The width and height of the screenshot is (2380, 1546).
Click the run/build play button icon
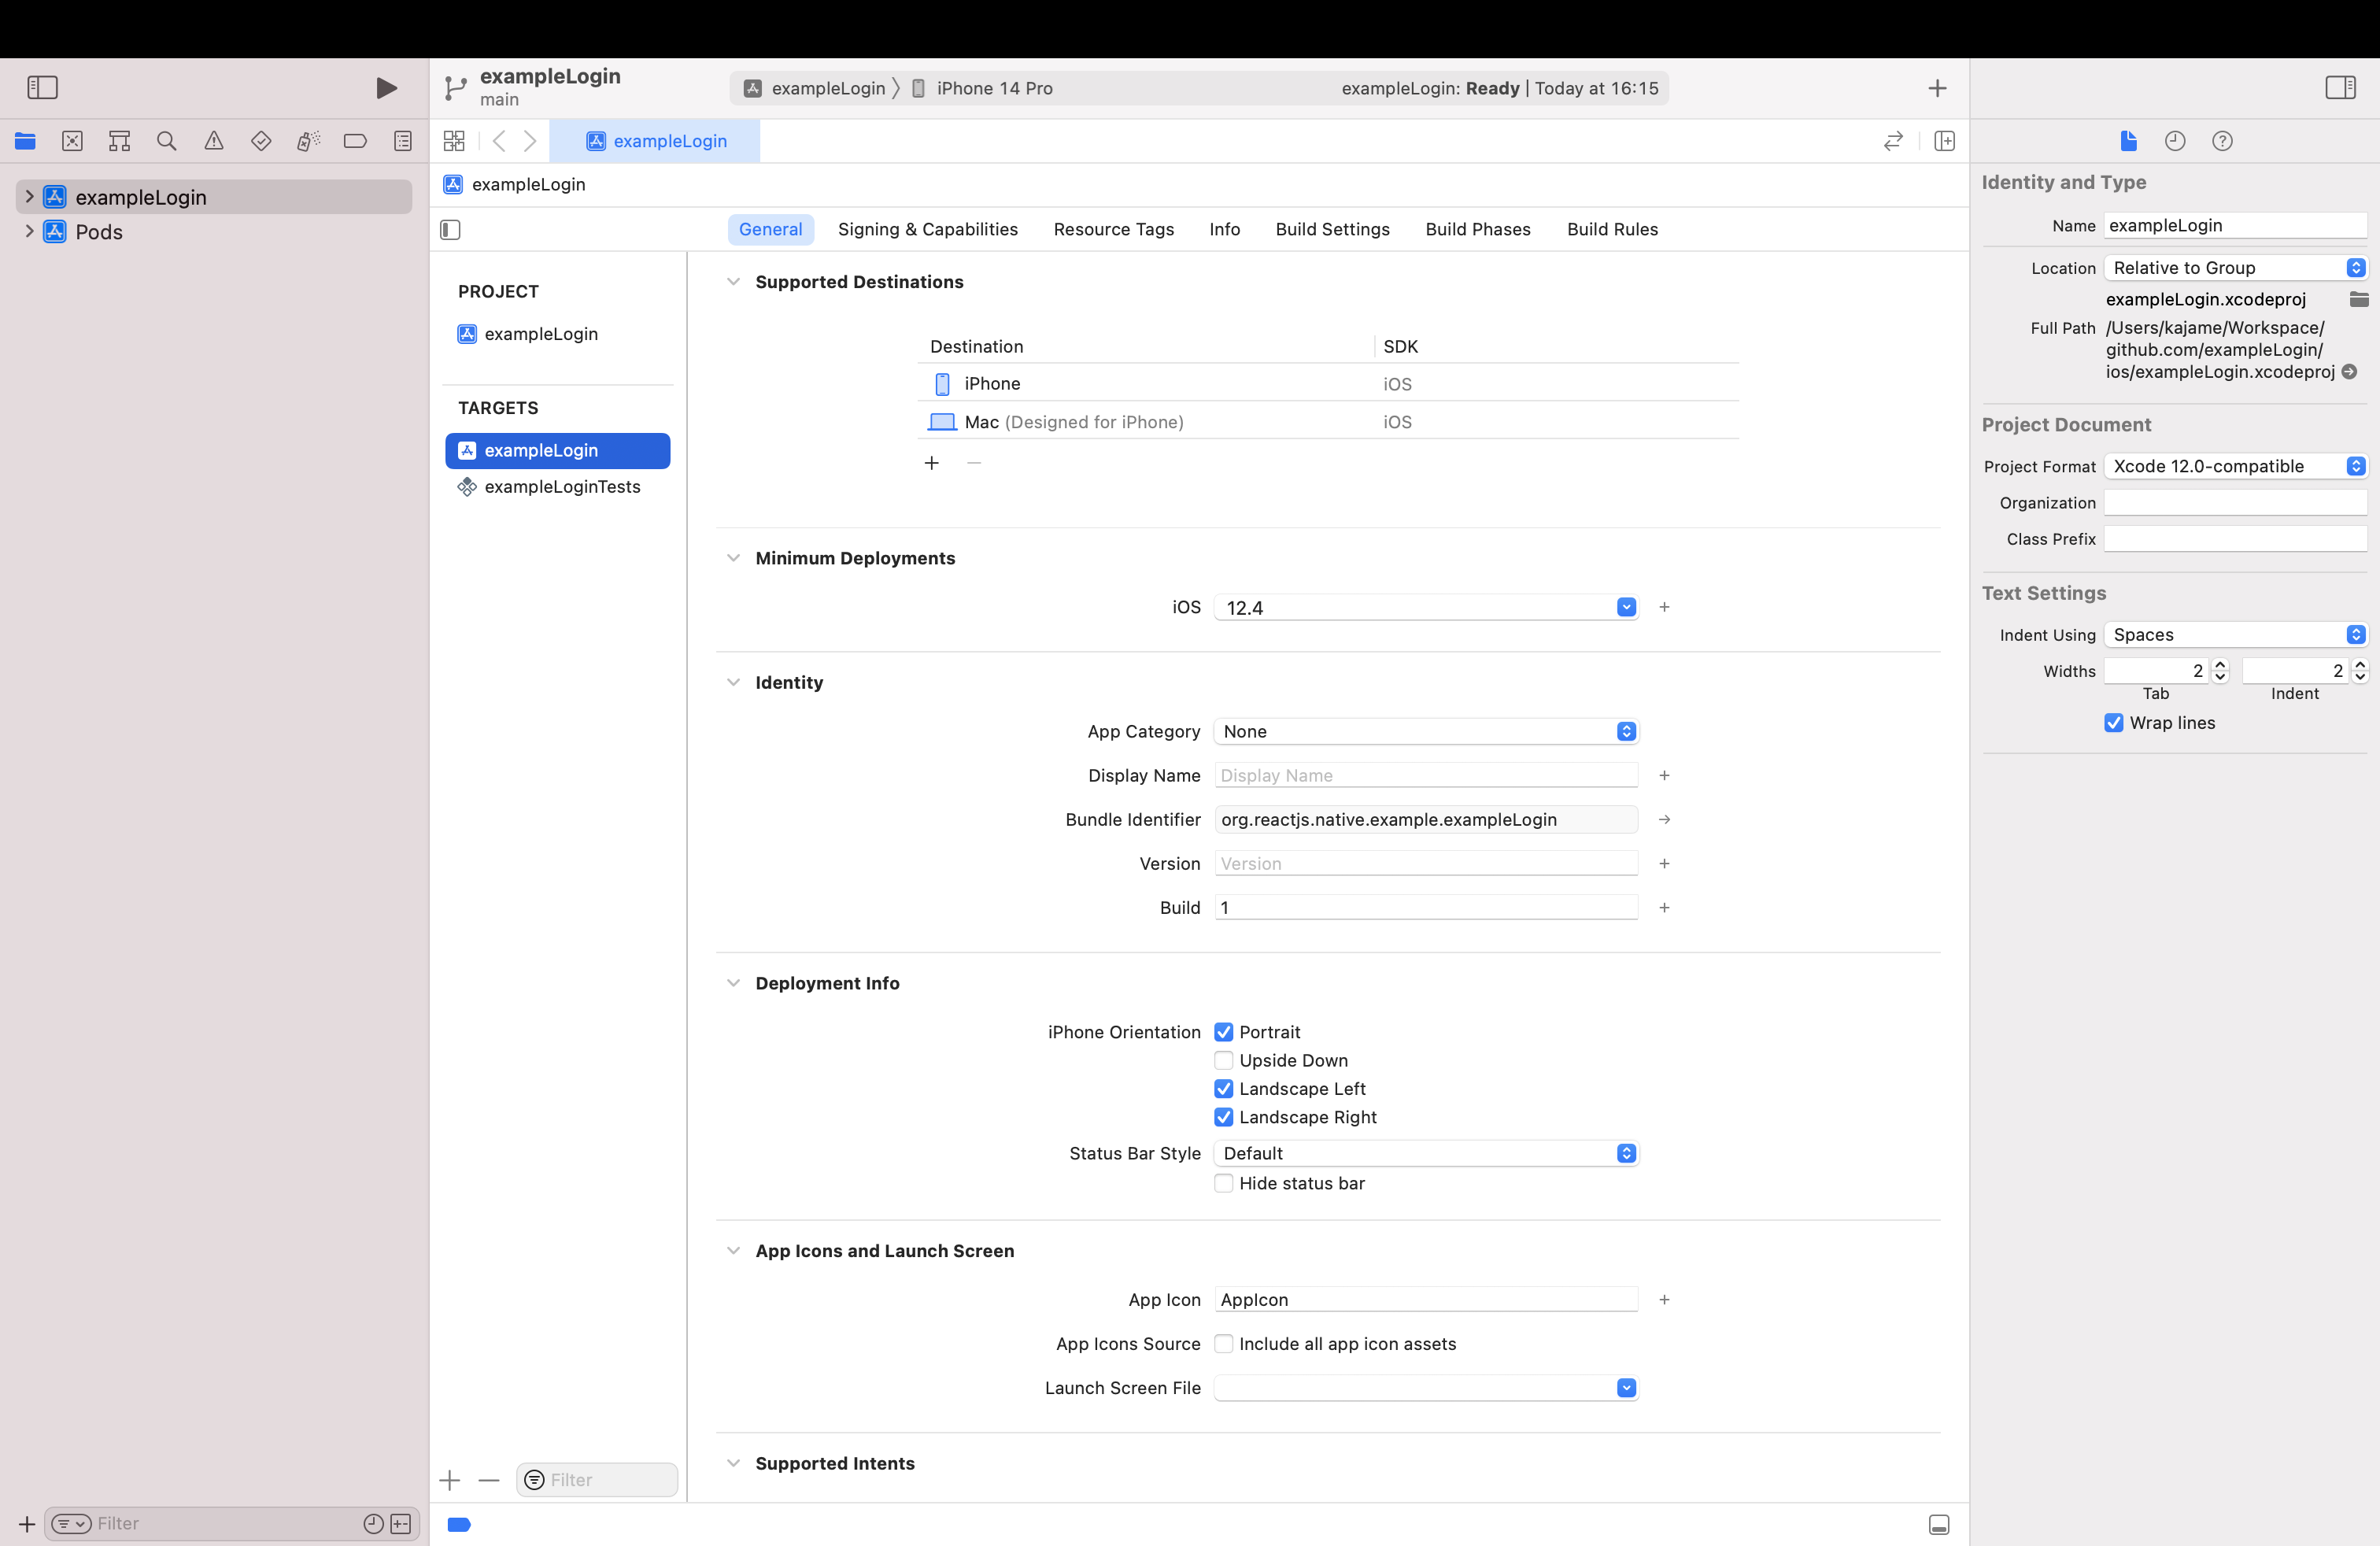383,87
